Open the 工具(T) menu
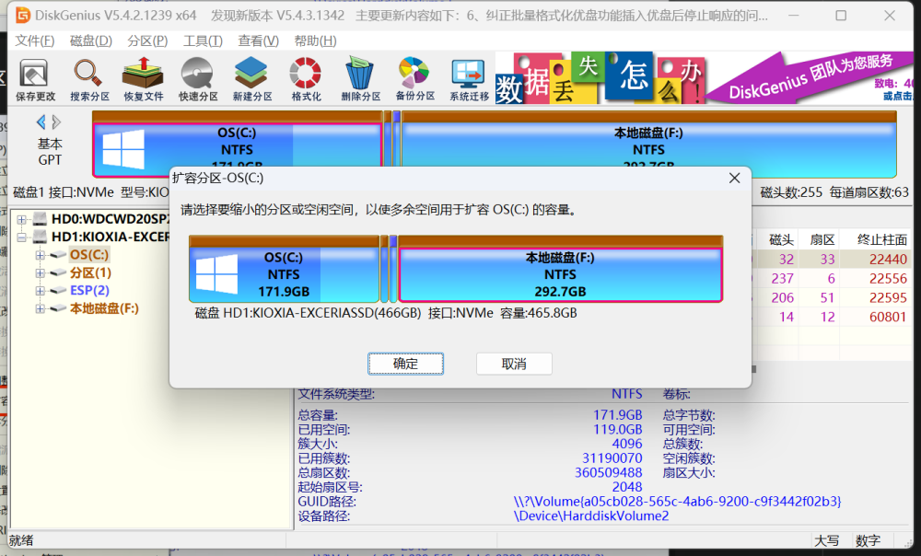The width and height of the screenshot is (921, 556). pyautogui.click(x=203, y=41)
